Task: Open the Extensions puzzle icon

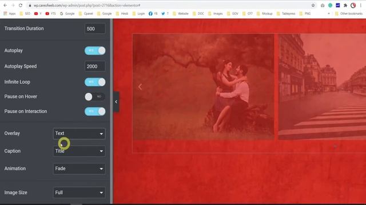Action: (x=345, y=5)
